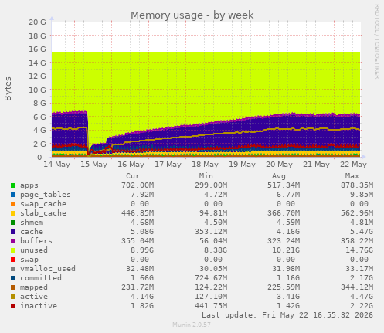The width and height of the screenshot is (384, 333).
Task: Select the 'mapped' legend label
Action: click(x=34, y=287)
